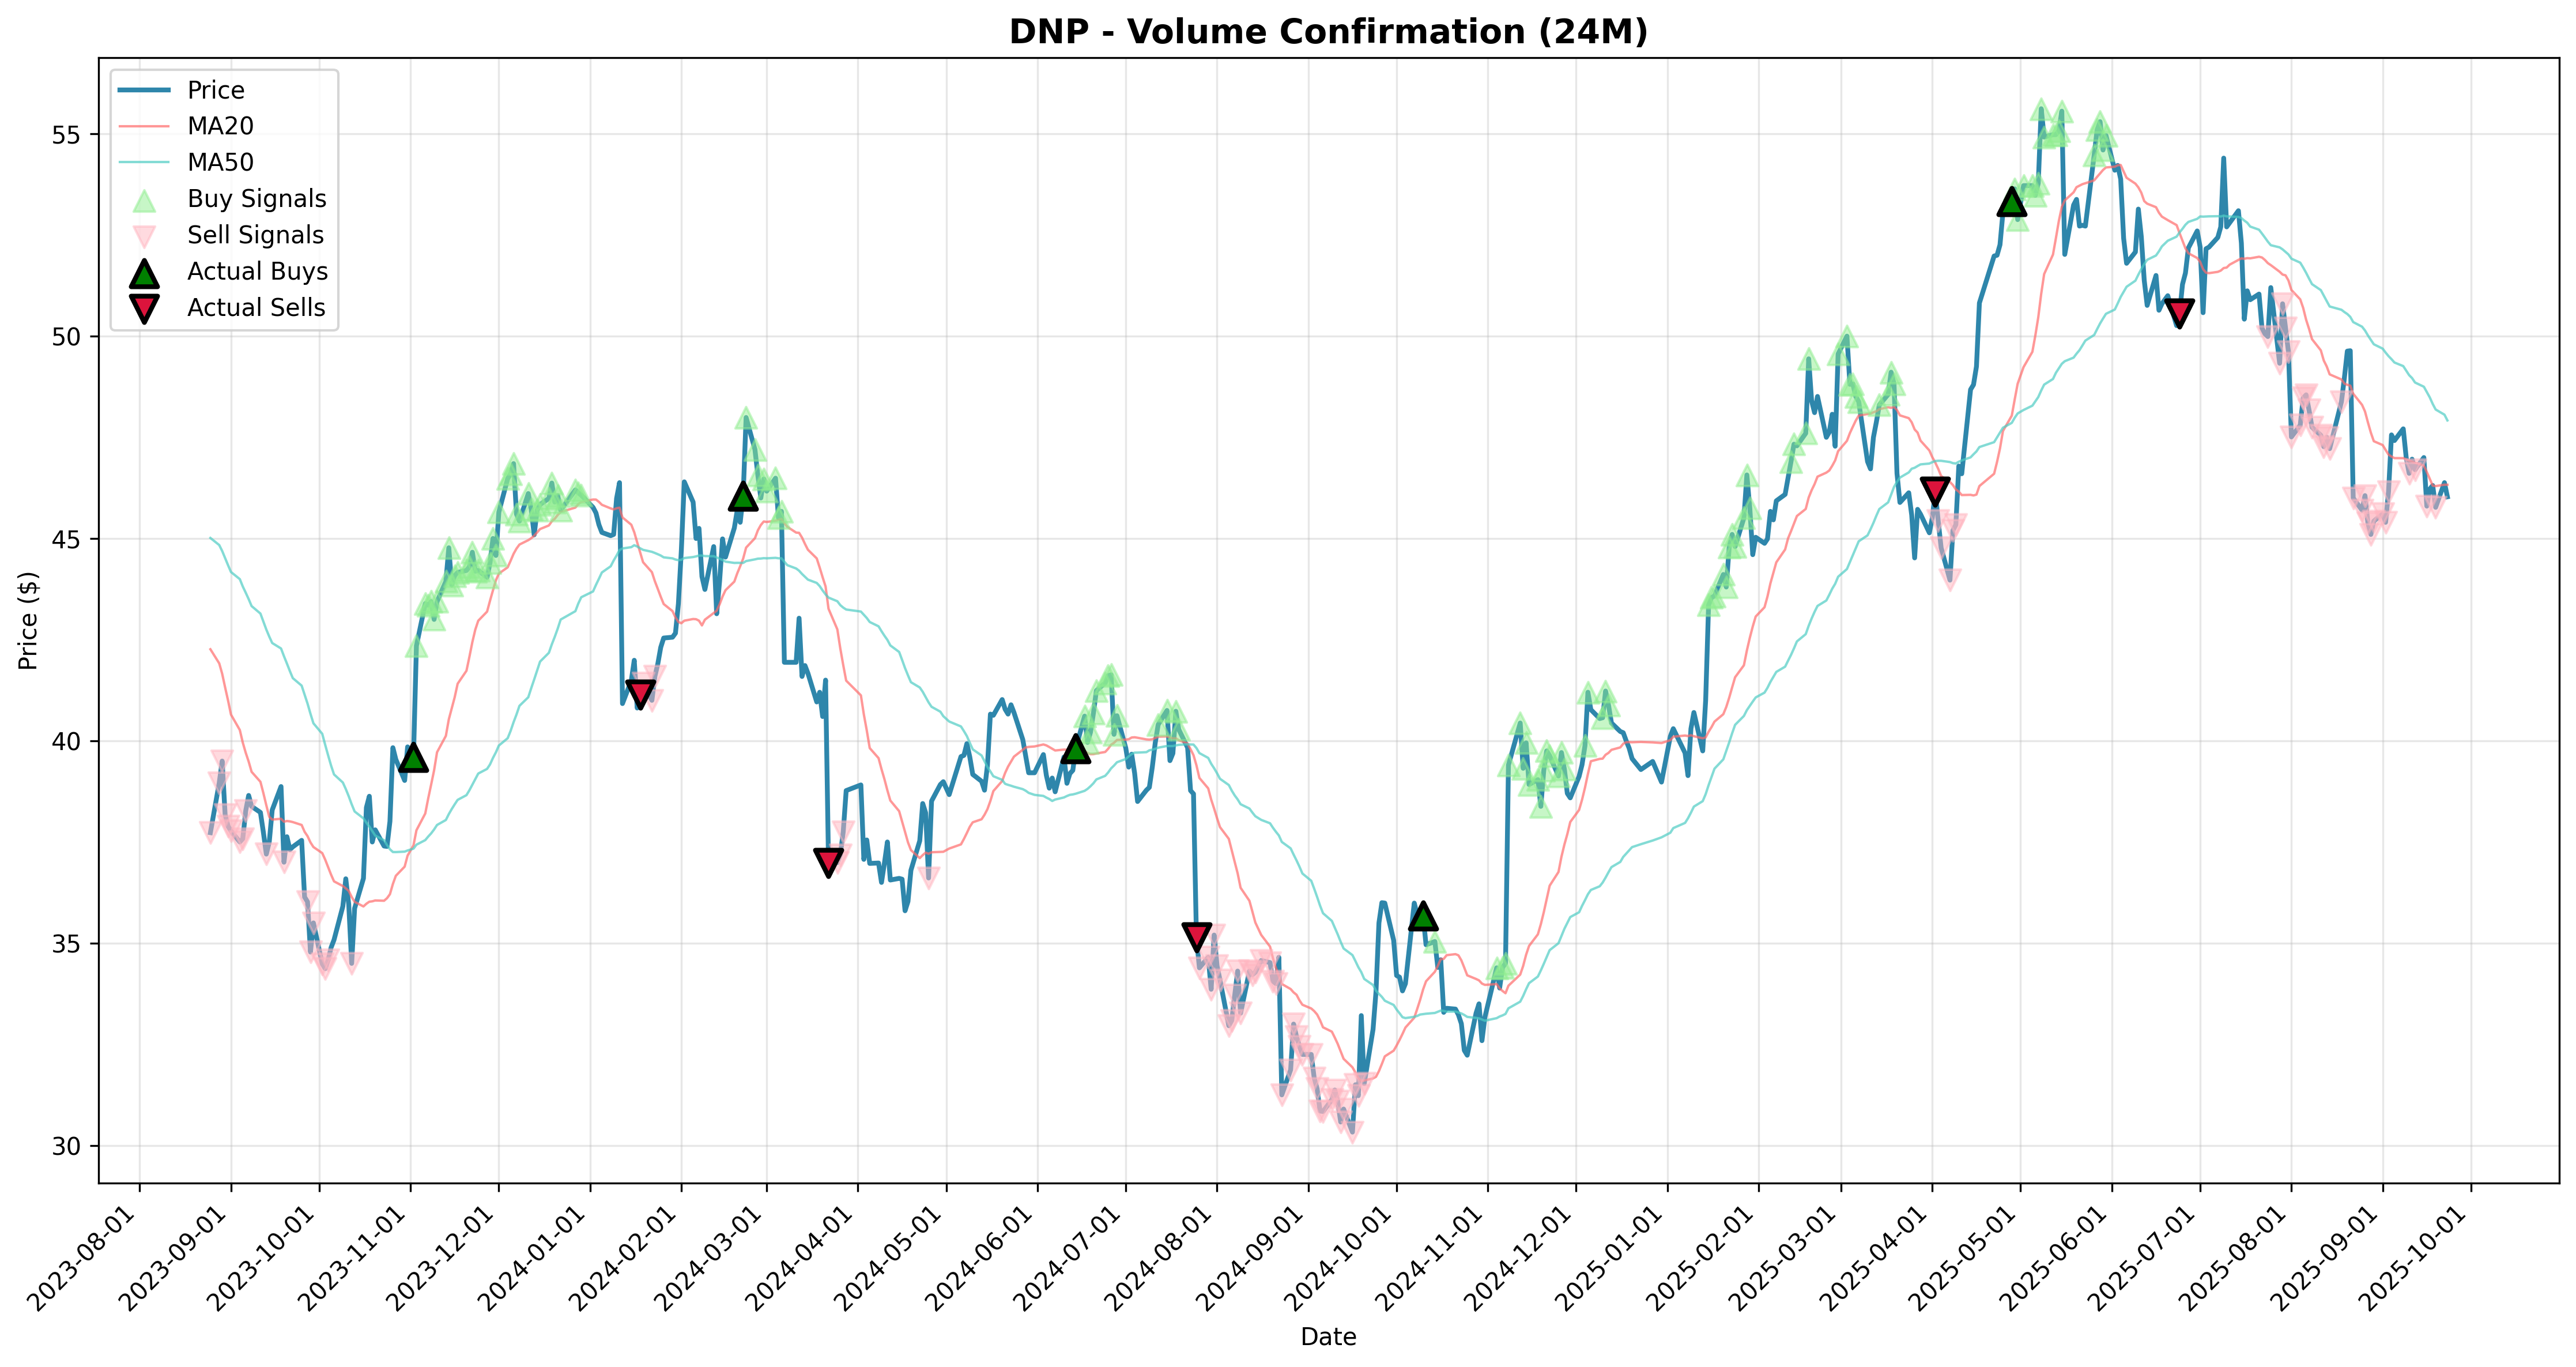Click the actual sell marker in mid-January 2024

pyautogui.click(x=641, y=693)
